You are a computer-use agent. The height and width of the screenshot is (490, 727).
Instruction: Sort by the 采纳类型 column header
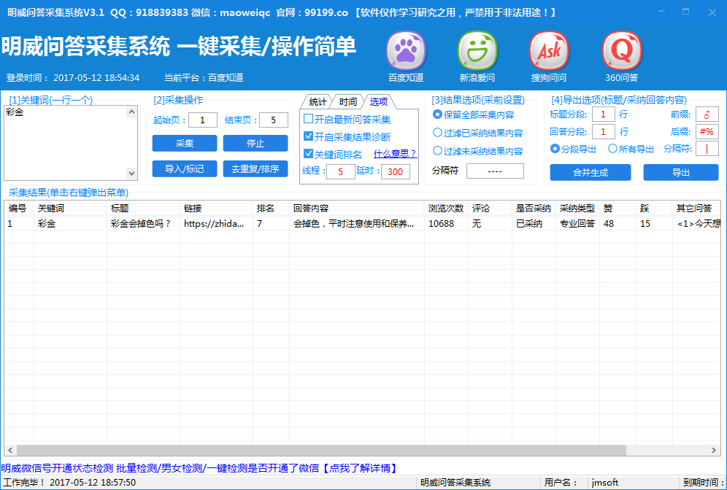(577, 209)
